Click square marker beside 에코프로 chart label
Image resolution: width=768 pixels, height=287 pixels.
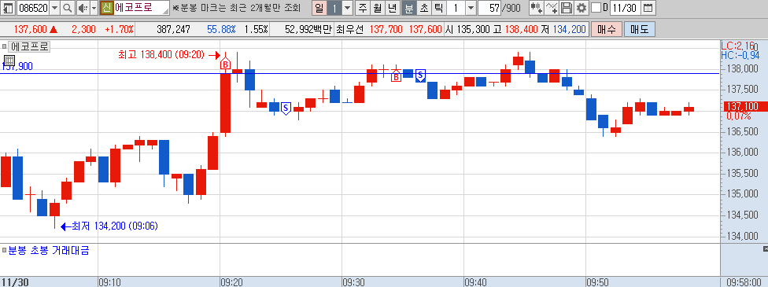(4, 46)
